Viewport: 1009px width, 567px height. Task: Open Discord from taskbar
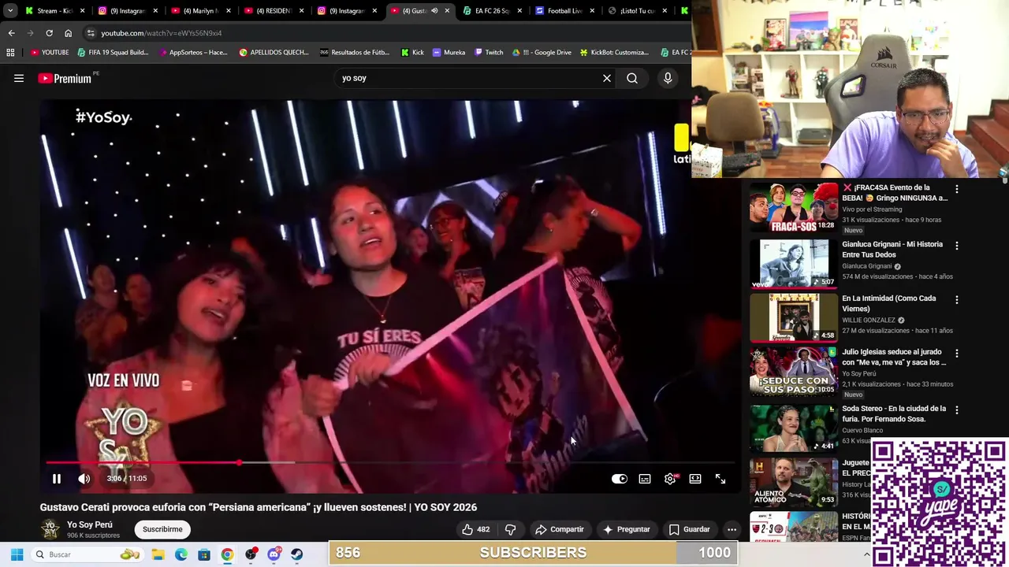coord(274,554)
